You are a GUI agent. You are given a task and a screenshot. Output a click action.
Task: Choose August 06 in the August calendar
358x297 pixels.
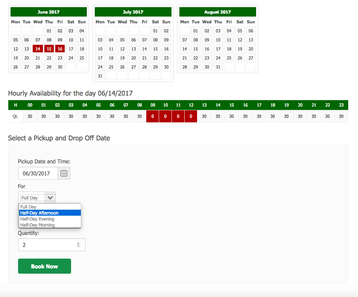(251, 31)
